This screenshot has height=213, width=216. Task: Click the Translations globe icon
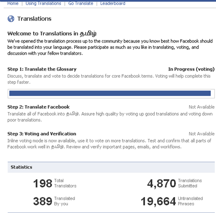pyautogui.click(x=11, y=19)
